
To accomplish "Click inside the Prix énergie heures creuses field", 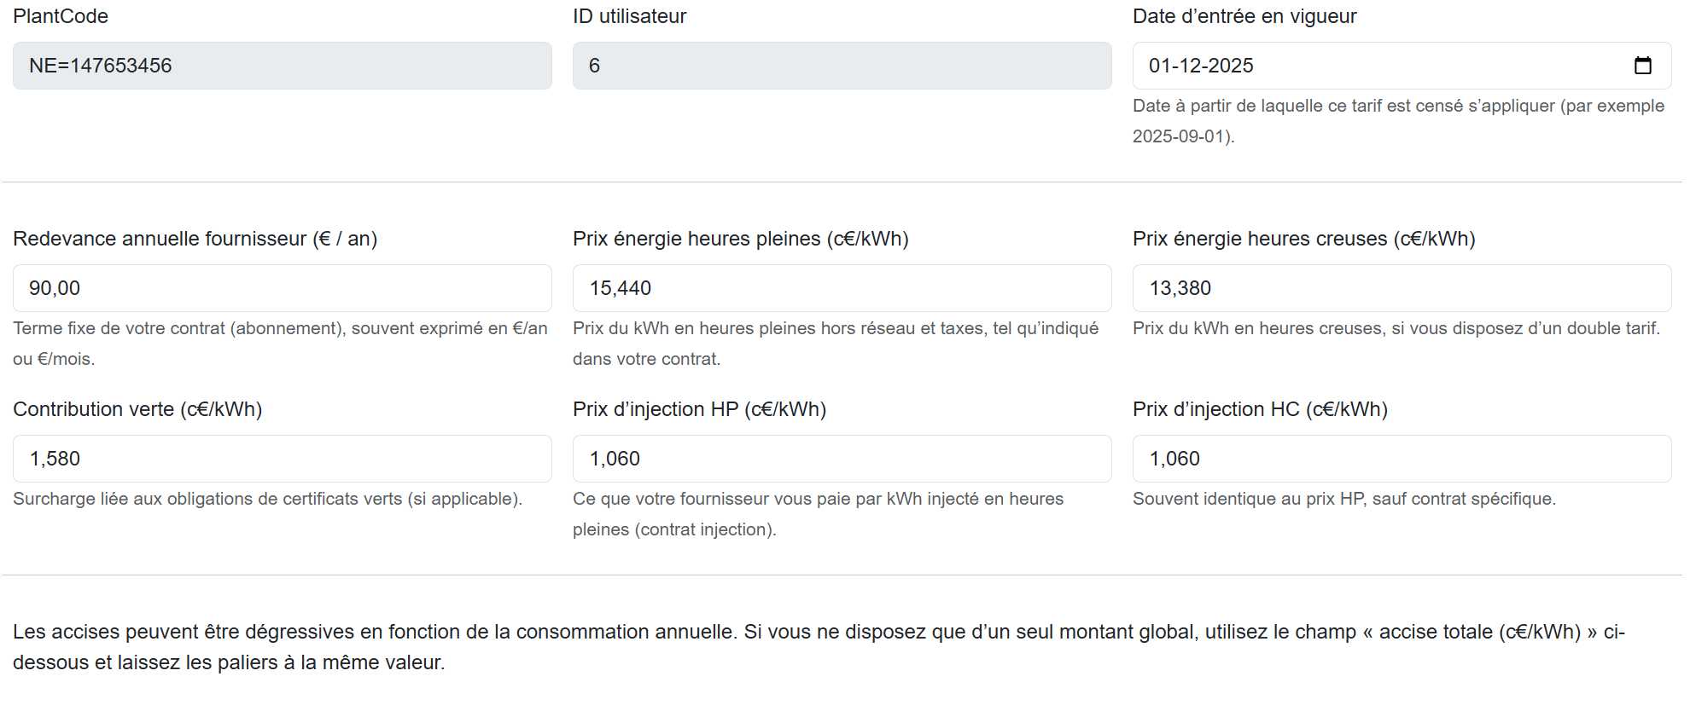I will 1400,288.
